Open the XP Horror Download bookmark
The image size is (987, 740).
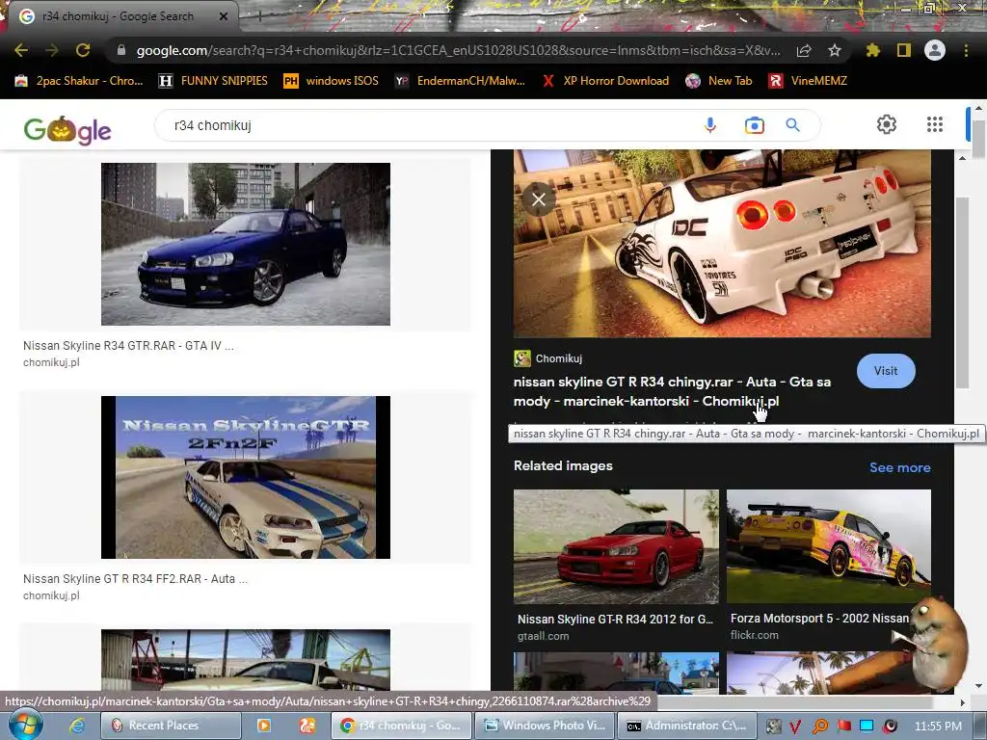click(x=605, y=81)
